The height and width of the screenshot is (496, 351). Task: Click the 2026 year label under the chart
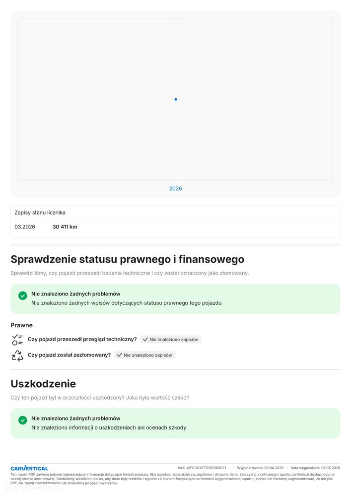(x=175, y=189)
